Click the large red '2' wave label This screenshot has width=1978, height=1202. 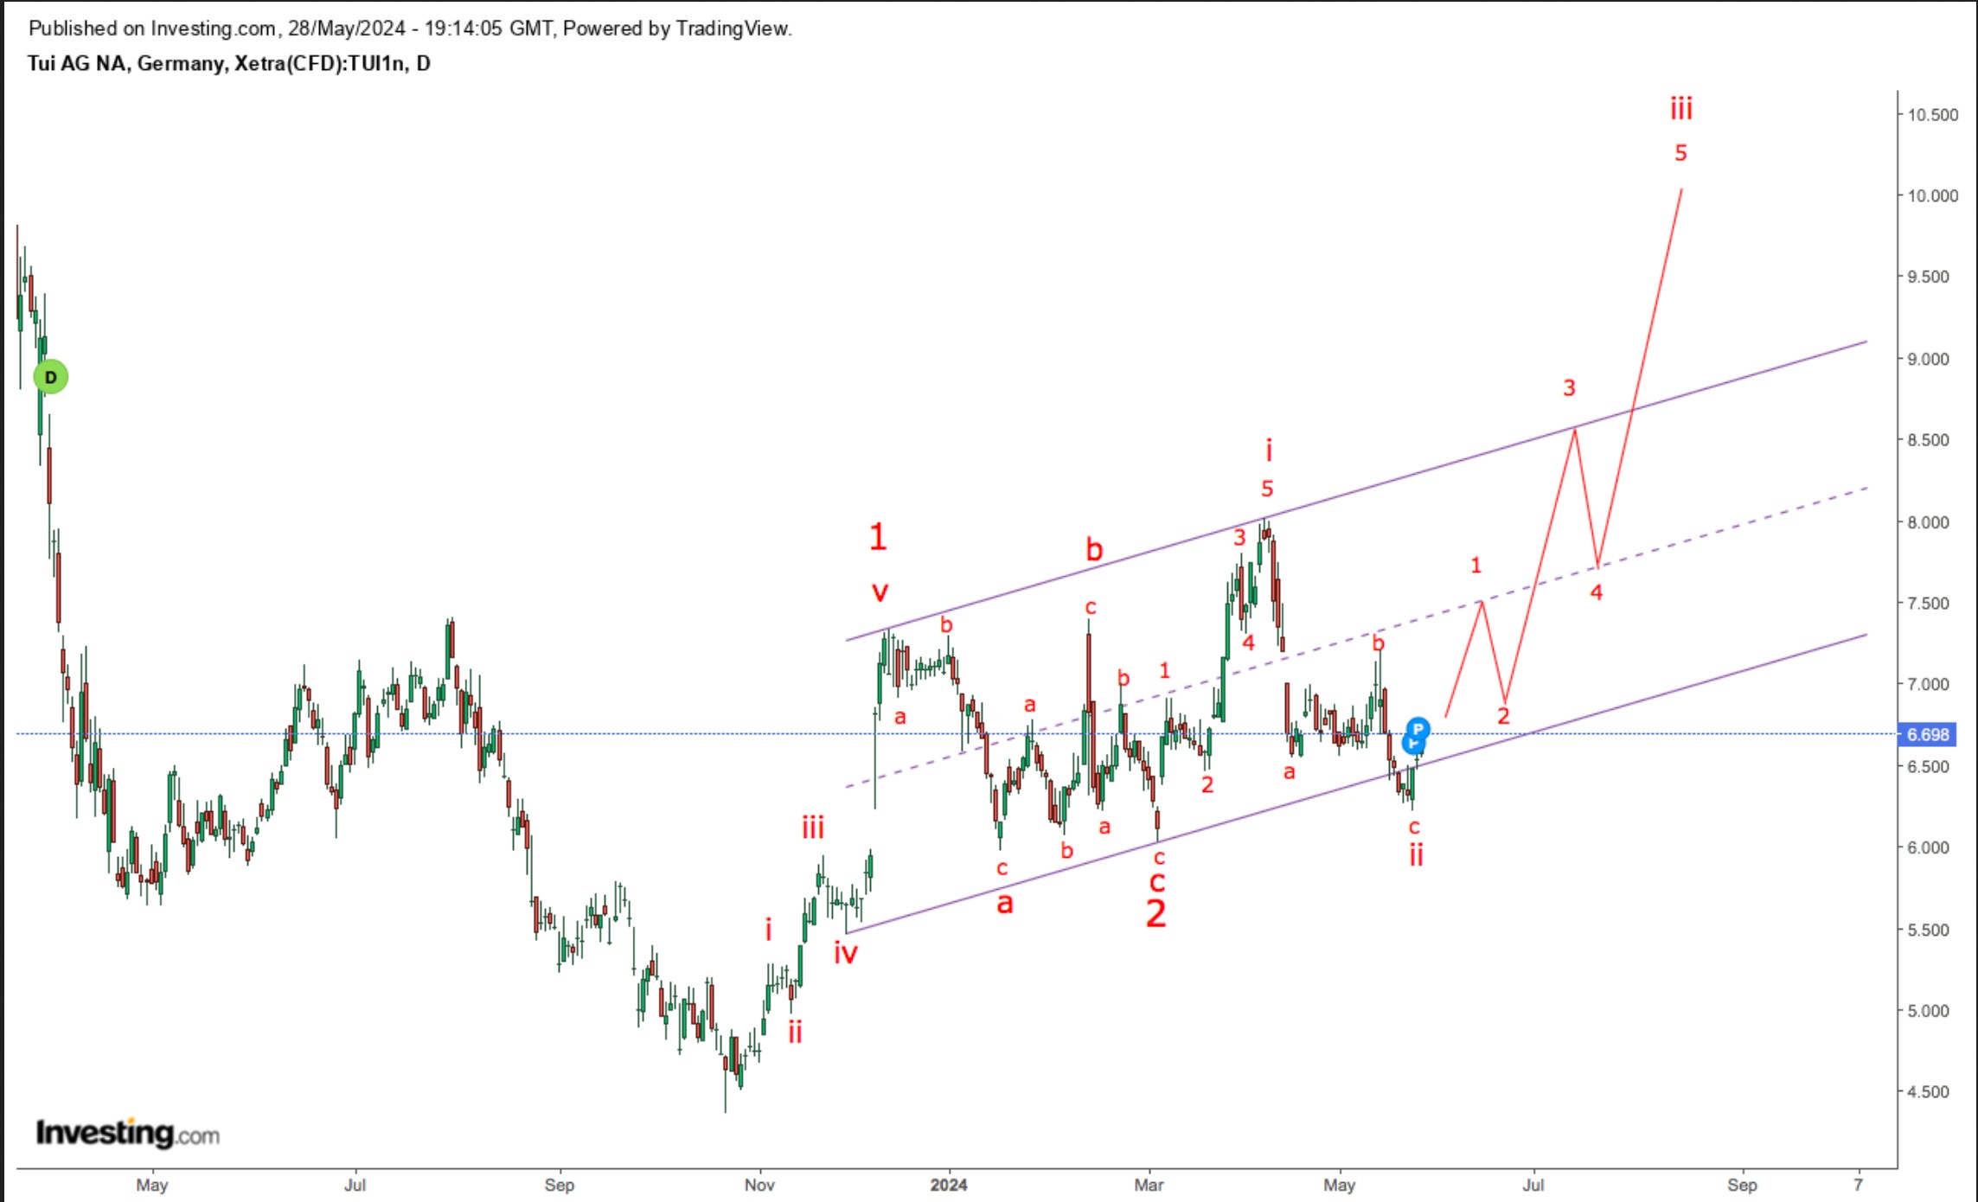point(1155,913)
